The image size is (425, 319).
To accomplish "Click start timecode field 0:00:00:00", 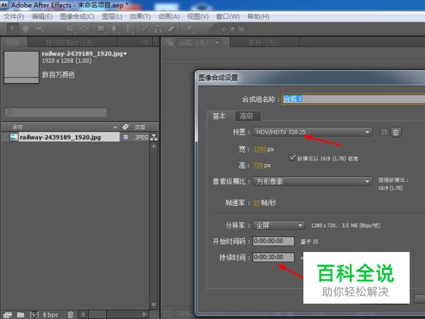I will pos(273,241).
